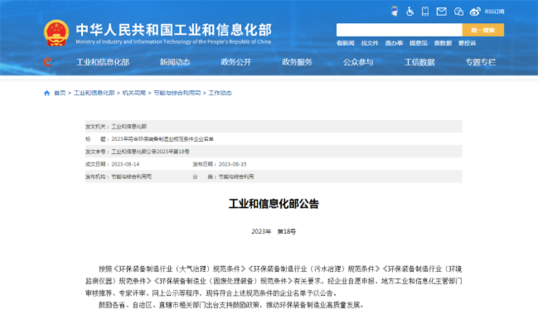Click the home icon in breadcrumb
Image resolution: width=538 pixels, height=324 pixels.
click(46, 93)
